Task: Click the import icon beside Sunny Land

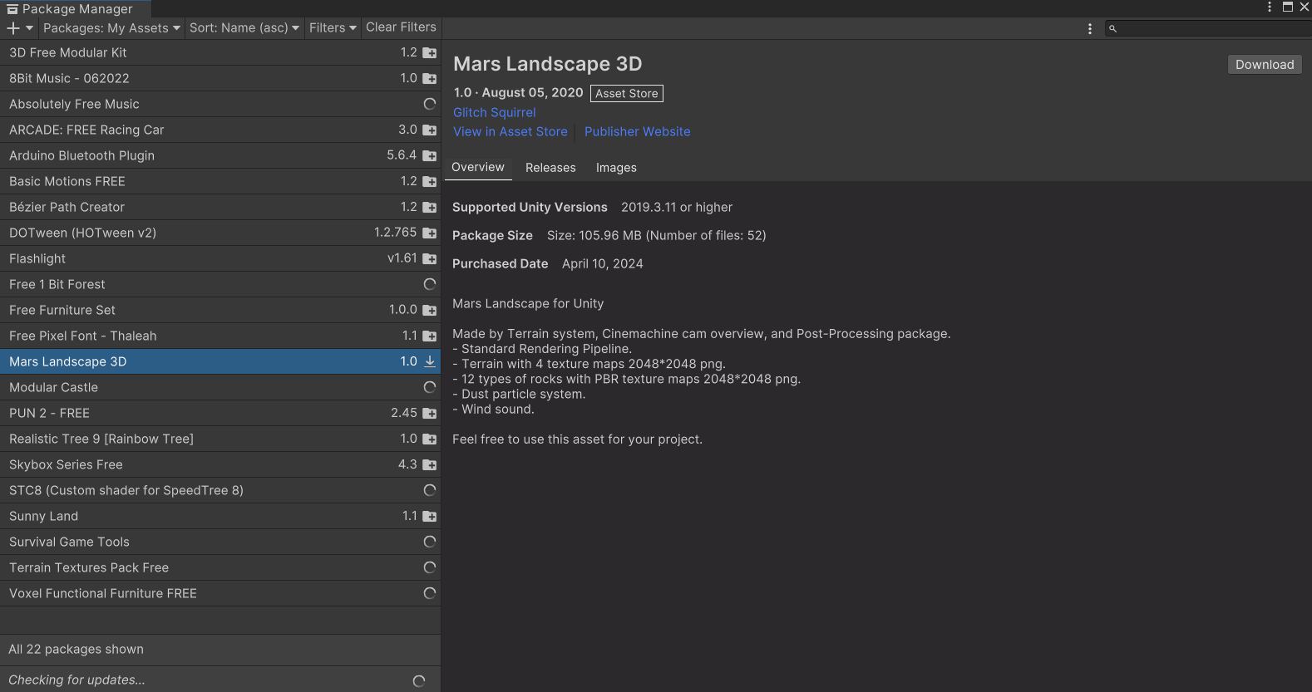Action: 429,517
